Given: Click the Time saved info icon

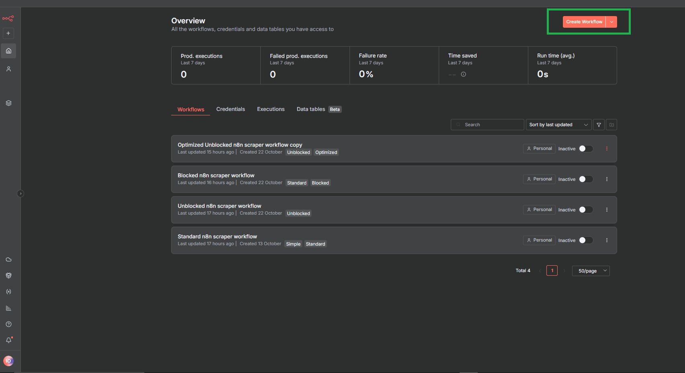Looking at the screenshot, I should point(463,74).
